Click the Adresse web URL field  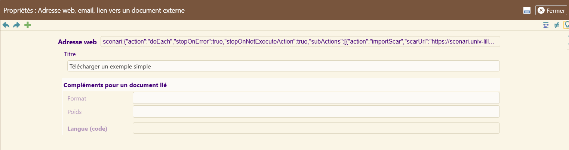[300, 42]
